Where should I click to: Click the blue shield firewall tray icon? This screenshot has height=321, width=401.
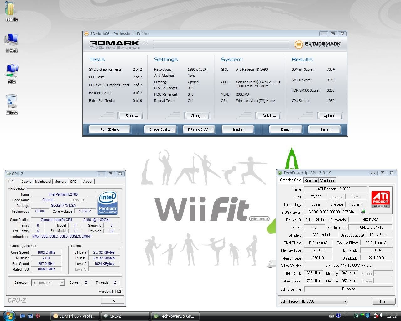(367, 316)
